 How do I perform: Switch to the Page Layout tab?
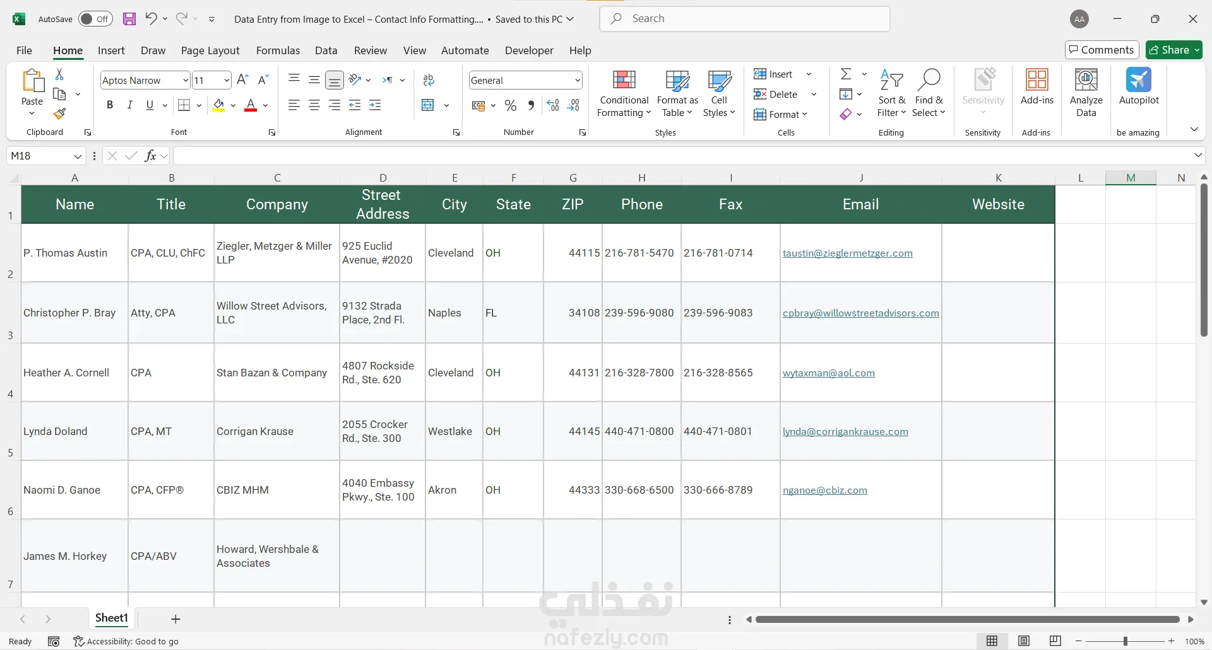(210, 50)
